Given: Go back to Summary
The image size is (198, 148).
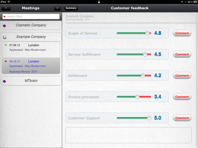Looking at the screenshot, I should point(71,8).
